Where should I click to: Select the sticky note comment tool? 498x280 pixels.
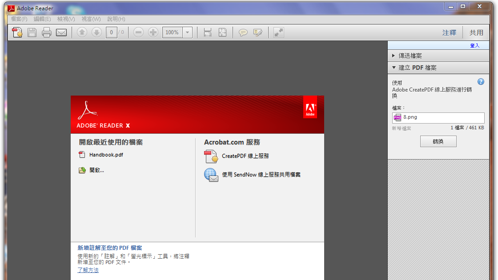[x=243, y=32]
